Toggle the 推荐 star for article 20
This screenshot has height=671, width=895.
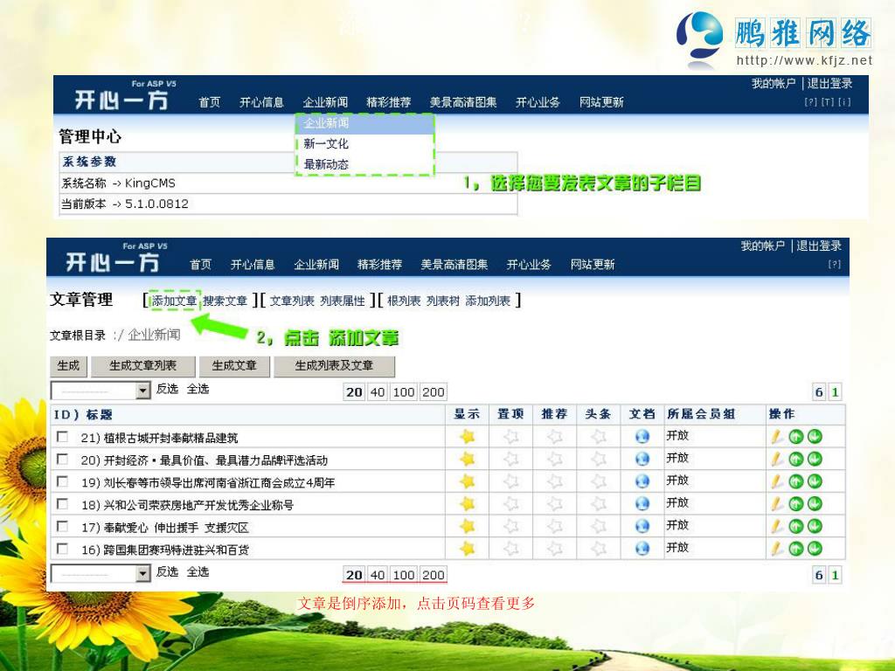point(554,459)
